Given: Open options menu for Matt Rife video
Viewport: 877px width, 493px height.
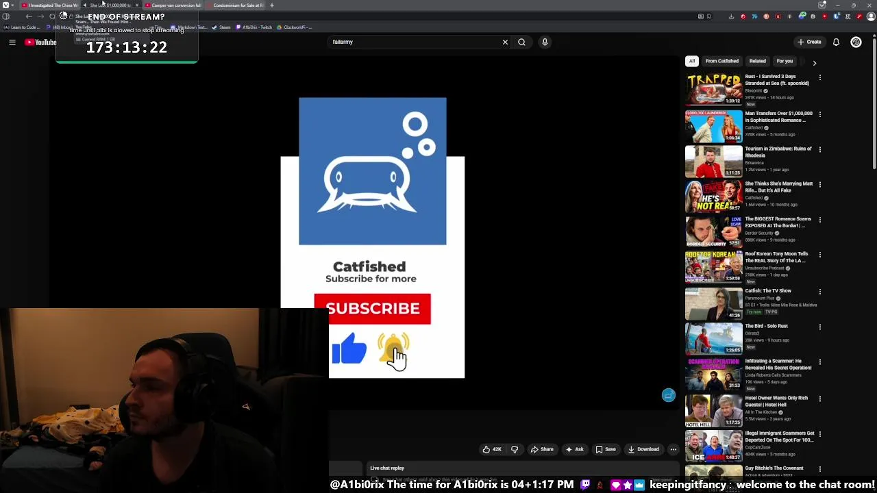Looking at the screenshot, I should coord(819,184).
